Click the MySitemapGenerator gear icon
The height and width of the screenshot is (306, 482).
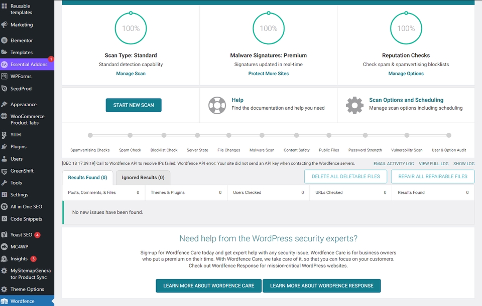pos(4,271)
